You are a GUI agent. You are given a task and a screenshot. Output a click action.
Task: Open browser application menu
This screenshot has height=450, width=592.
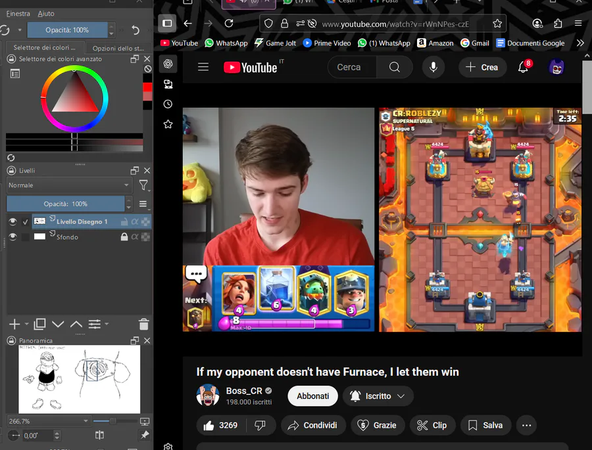pos(578,24)
